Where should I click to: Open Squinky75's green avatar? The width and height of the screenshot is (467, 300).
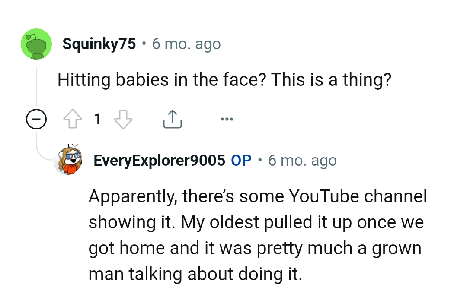click(36, 44)
